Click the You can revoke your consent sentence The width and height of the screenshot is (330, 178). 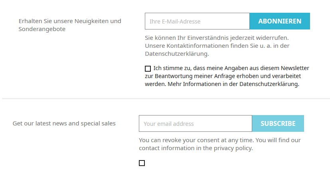(x=196, y=140)
